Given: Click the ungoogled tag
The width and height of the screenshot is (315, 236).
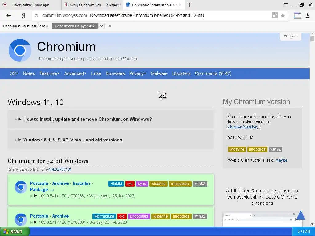Looking at the screenshot, I should 139,216.
